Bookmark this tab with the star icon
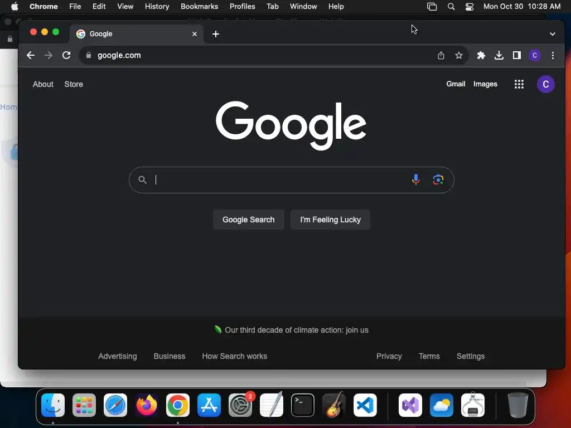The image size is (571, 428). 459,55
